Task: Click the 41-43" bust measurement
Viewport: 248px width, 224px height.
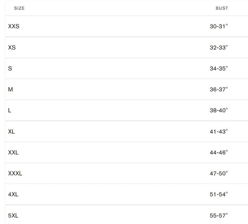Action: tap(219, 131)
